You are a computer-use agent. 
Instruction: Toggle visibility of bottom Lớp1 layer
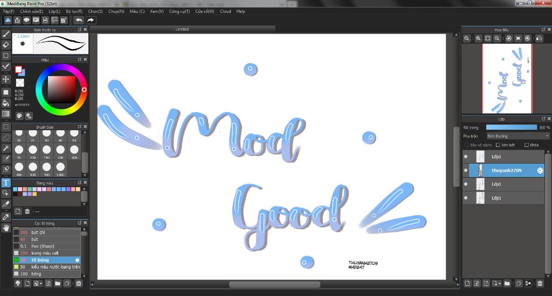coord(466,198)
